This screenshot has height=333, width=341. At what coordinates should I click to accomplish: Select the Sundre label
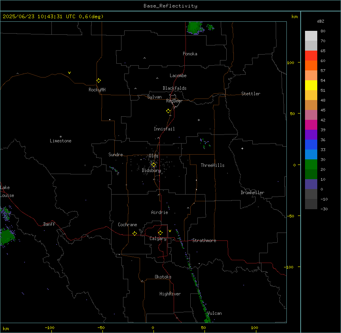116,155
